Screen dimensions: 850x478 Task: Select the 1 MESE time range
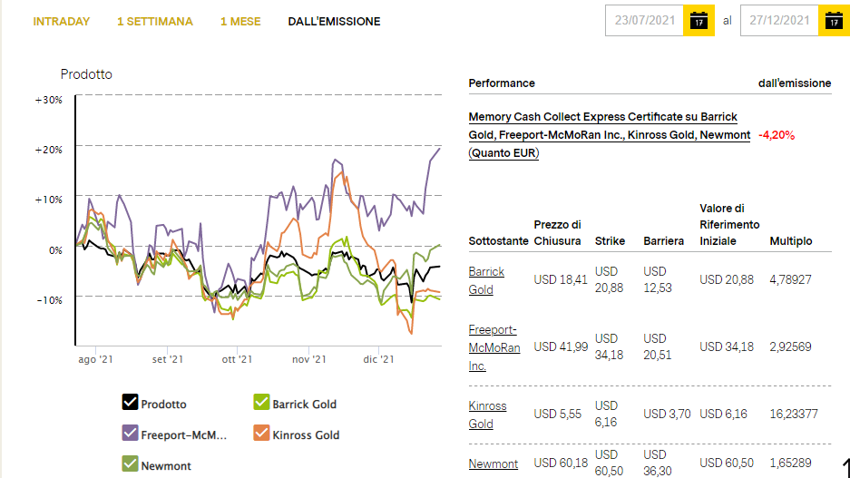tap(240, 22)
